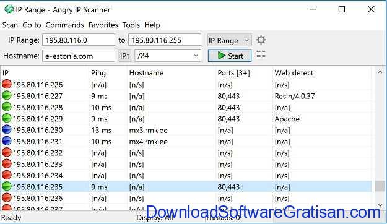Select the IP cell 195.80.116.234
Image resolution: width=387 pixels, height=224 pixels.
[38, 175]
